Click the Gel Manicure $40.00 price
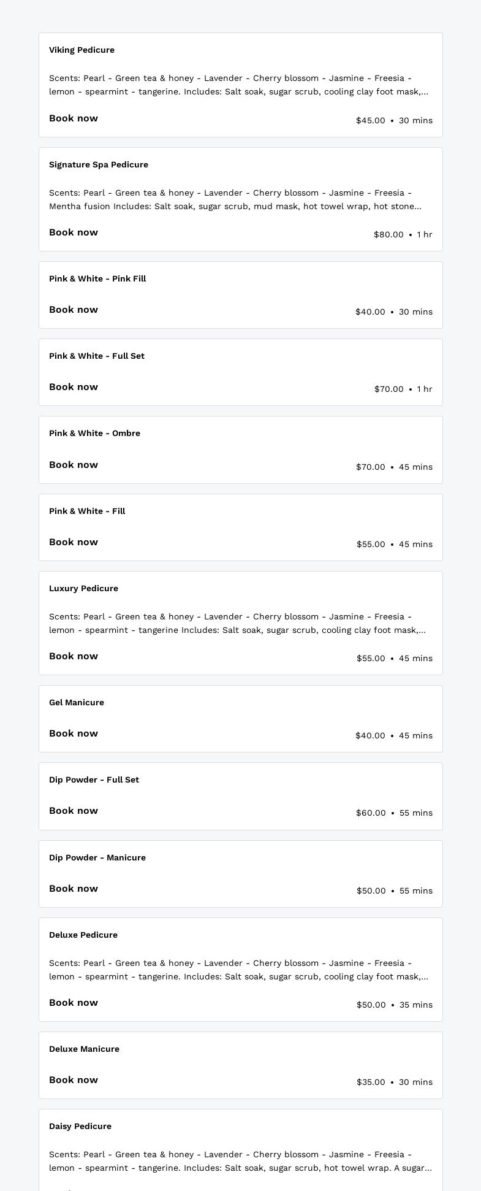 (370, 735)
